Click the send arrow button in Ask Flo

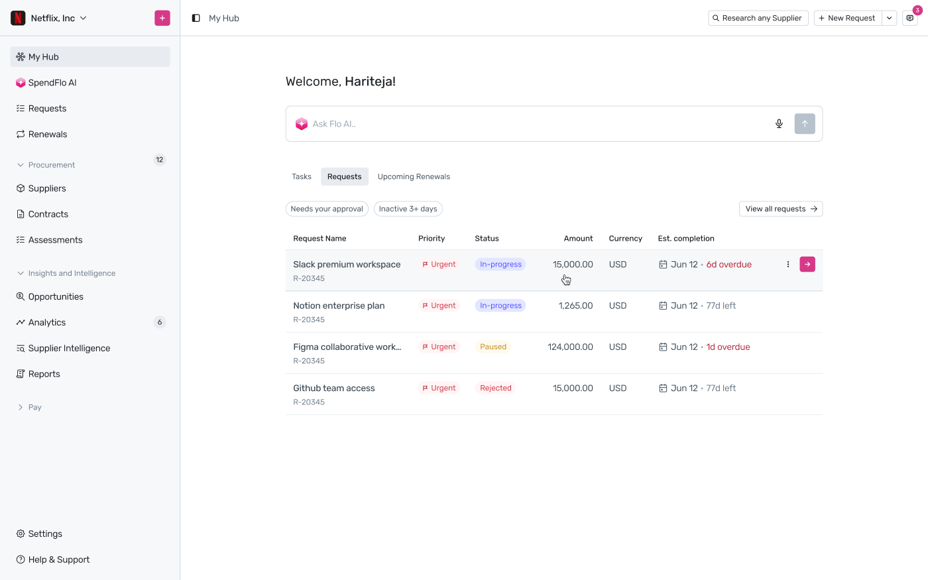[x=805, y=124]
